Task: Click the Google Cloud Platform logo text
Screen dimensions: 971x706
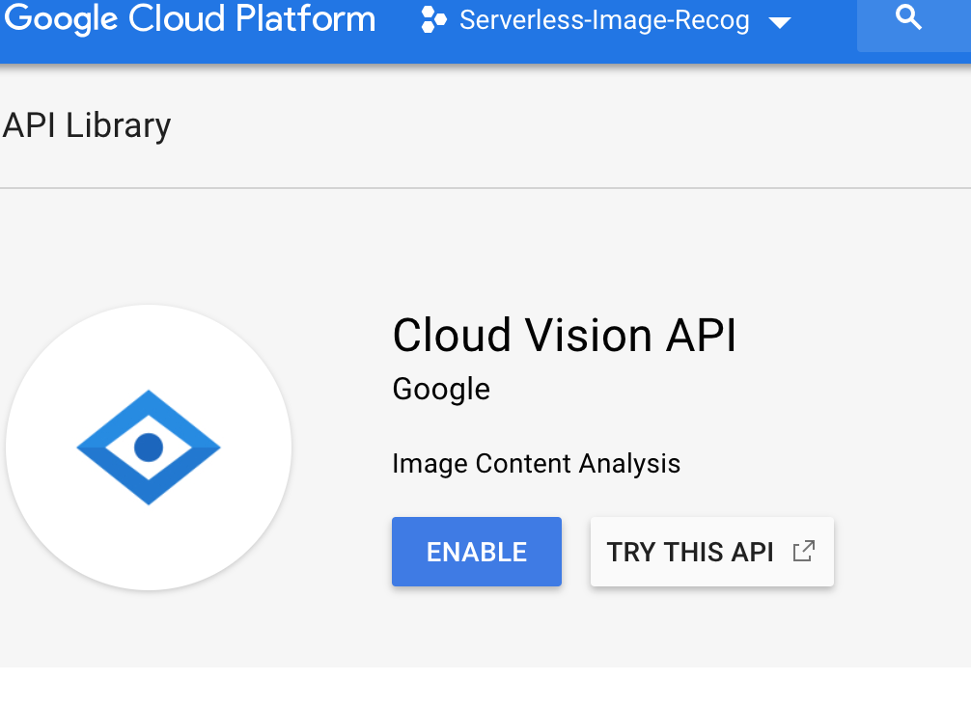Action: [189, 18]
